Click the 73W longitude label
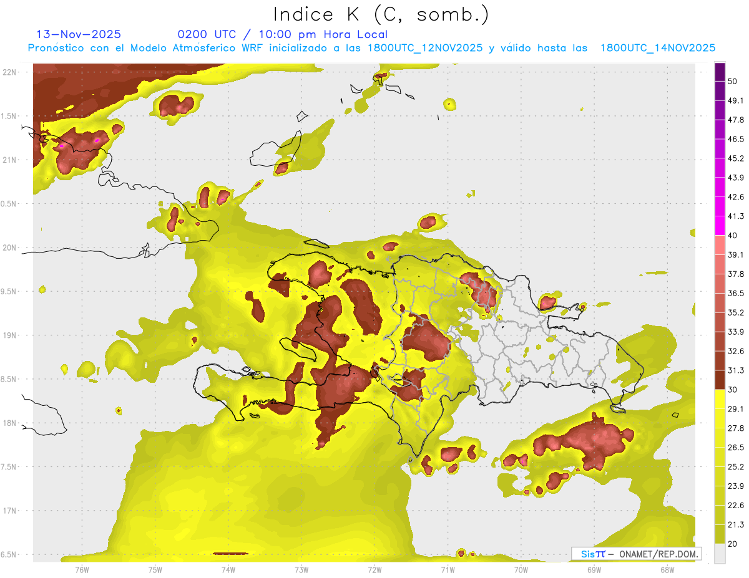This screenshot has height=578, width=749. coord(301,570)
